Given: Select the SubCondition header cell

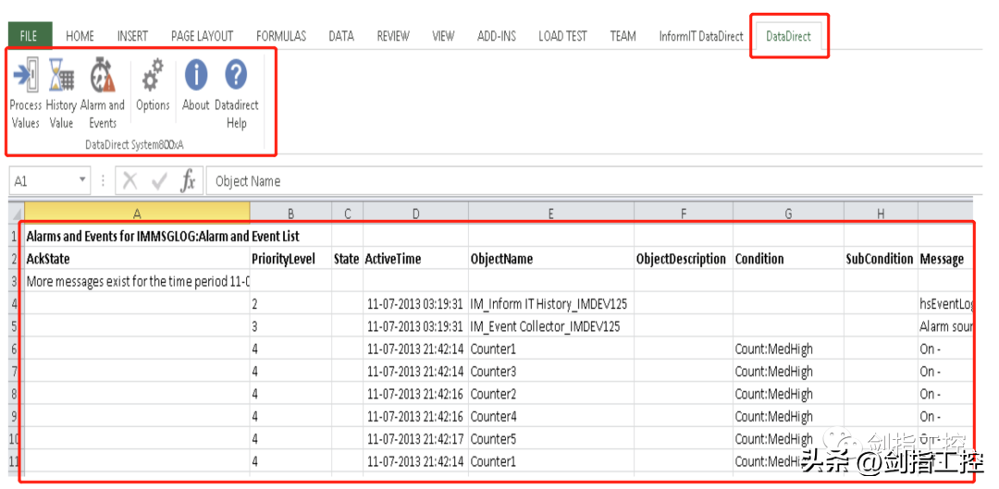Looking at the screenshot, I should (x=881, y=259).
